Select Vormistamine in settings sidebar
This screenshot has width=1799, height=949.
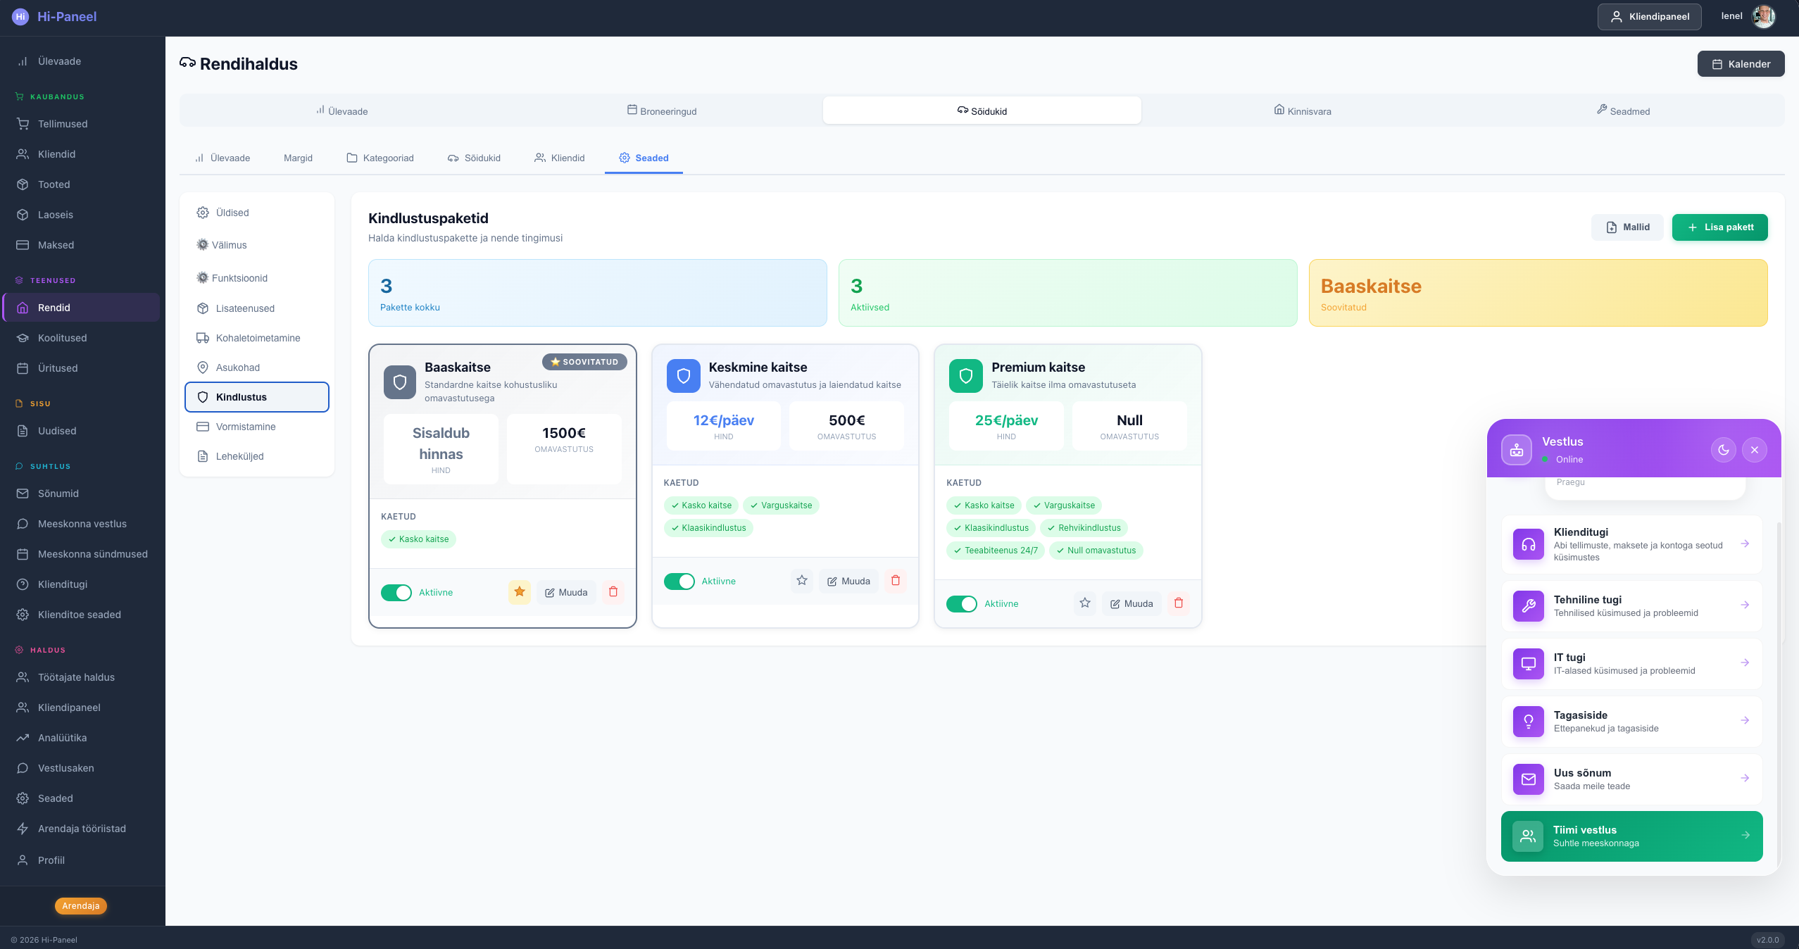point(245,427)
